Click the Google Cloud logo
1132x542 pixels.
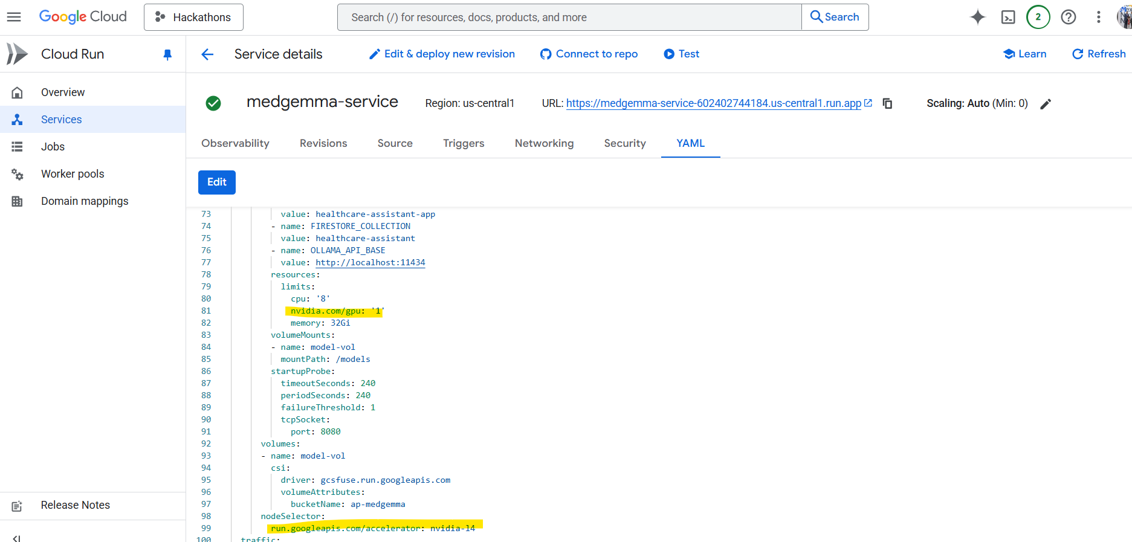[83, 17]
